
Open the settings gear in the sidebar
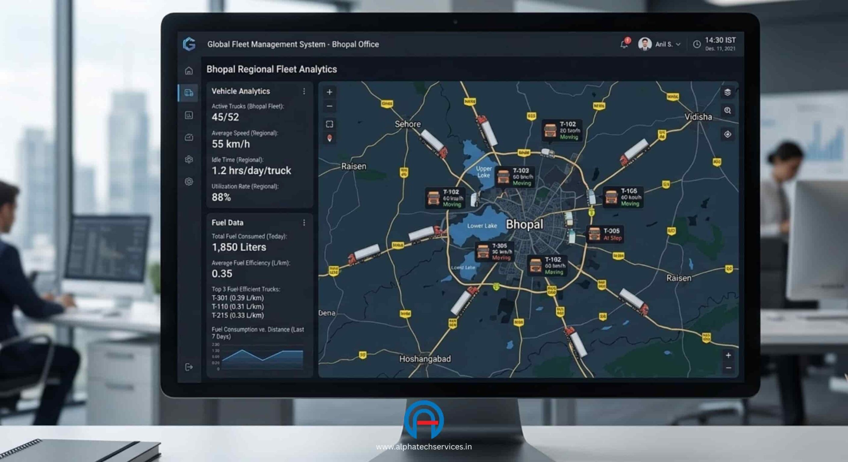click(x=189, y=159)
